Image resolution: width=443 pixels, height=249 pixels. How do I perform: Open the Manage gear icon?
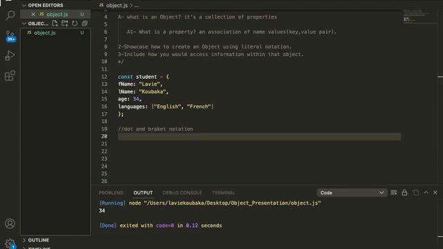click(x=10, y=243)
